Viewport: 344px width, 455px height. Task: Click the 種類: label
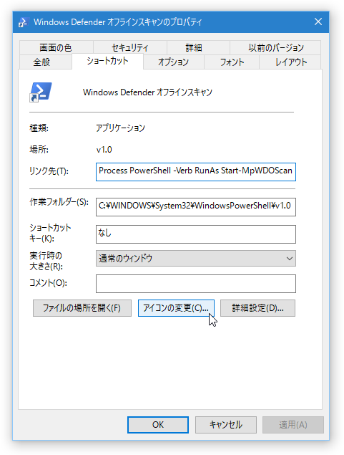coord(39,128)
